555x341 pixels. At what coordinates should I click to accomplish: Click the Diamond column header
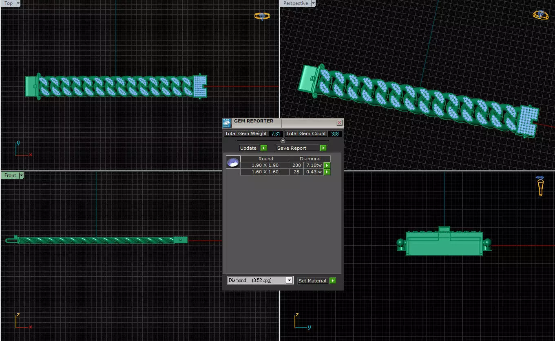(310, 159)
